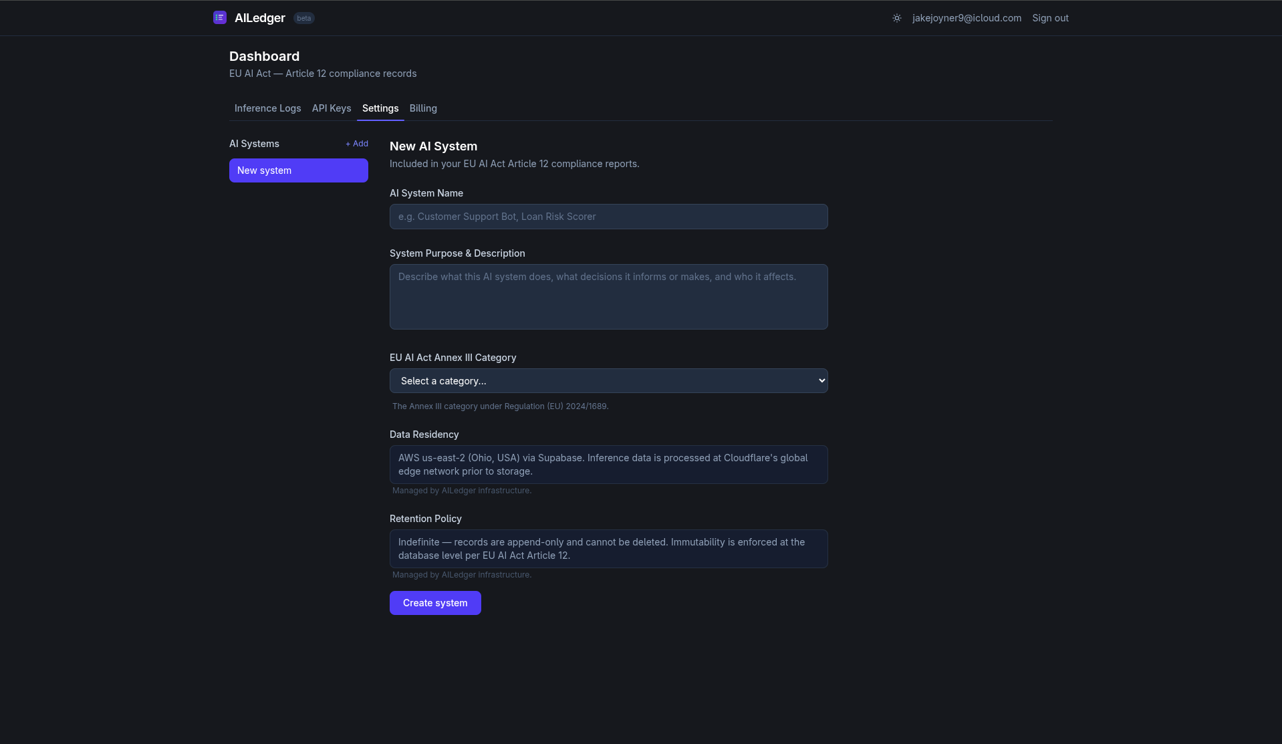Click the Dashboard heading
Screen dimensions: 1282x744
click(264, 56)
